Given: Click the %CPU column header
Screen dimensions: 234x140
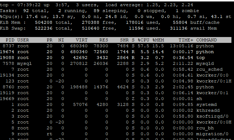Looking at the screenshot, I should click(x=143, y=40).
